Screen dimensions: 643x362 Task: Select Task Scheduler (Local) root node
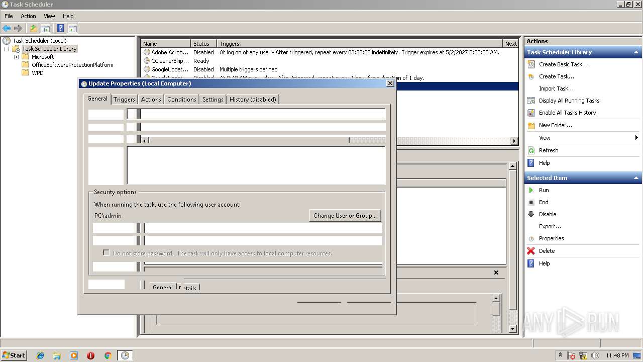(x=40, y=41)
